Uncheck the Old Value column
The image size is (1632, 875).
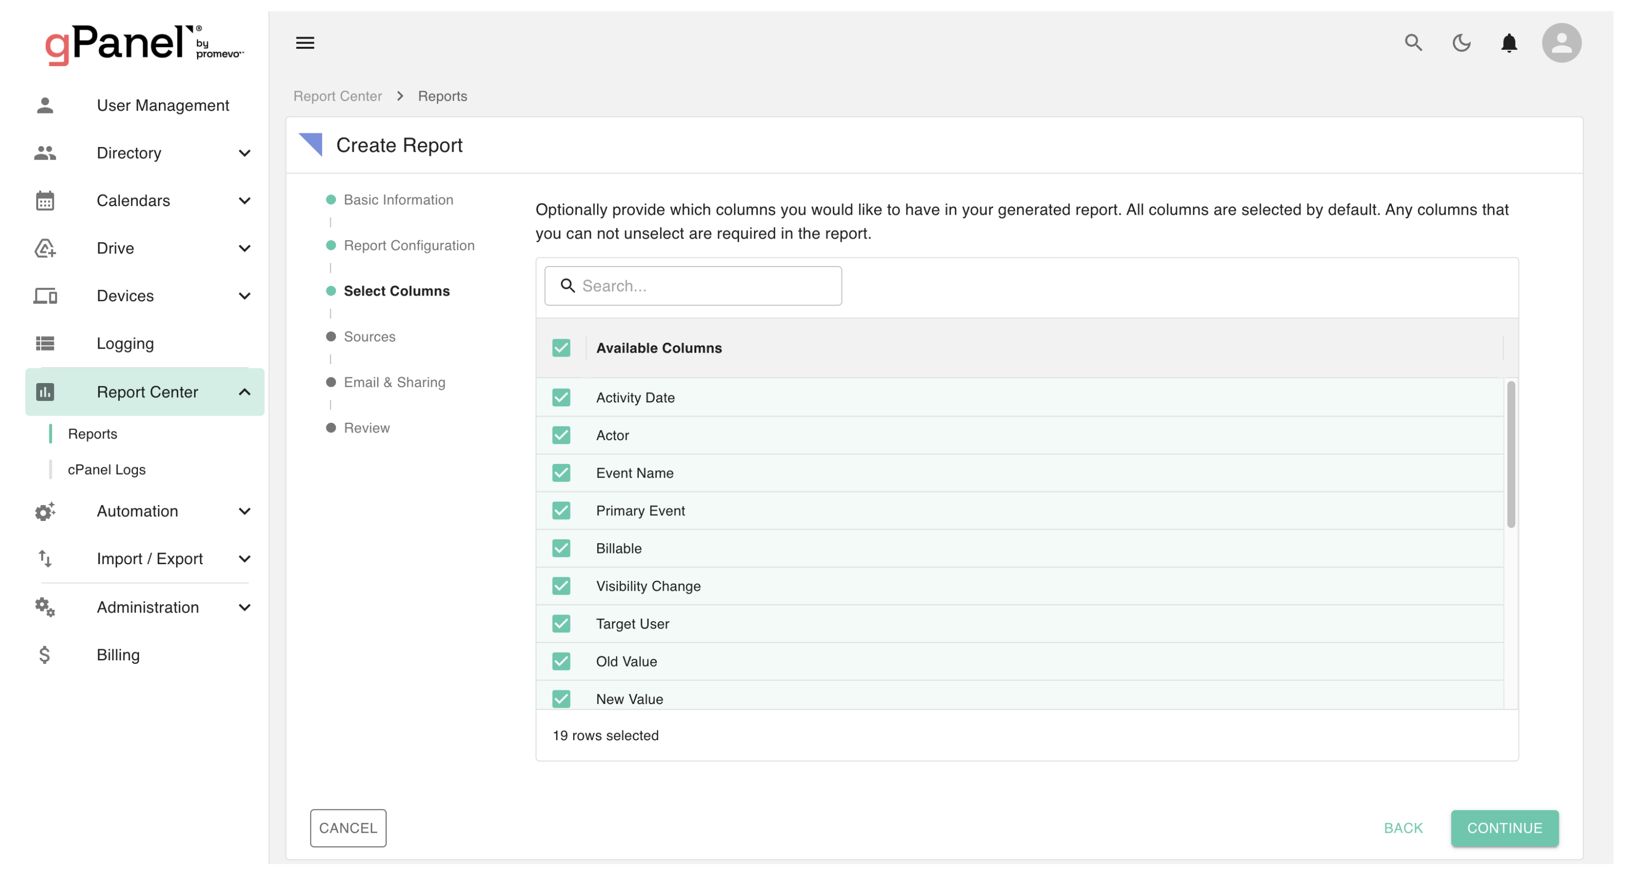point(560,662)
